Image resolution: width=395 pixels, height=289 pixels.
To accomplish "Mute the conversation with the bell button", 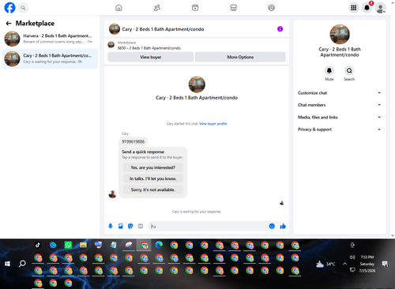I will [x=329, y=71].
